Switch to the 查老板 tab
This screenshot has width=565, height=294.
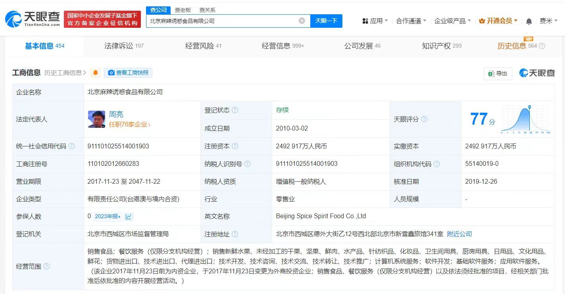pyautogui.click(x=183, y=10)
